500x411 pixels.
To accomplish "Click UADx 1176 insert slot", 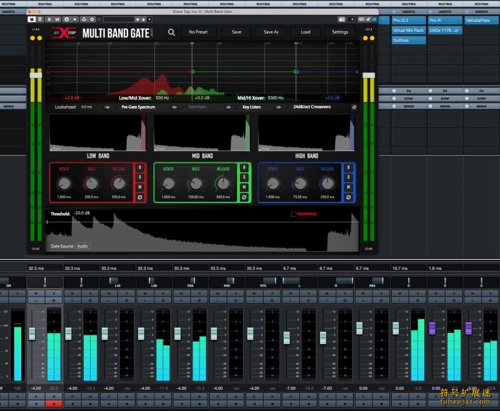I will point(445,30).
